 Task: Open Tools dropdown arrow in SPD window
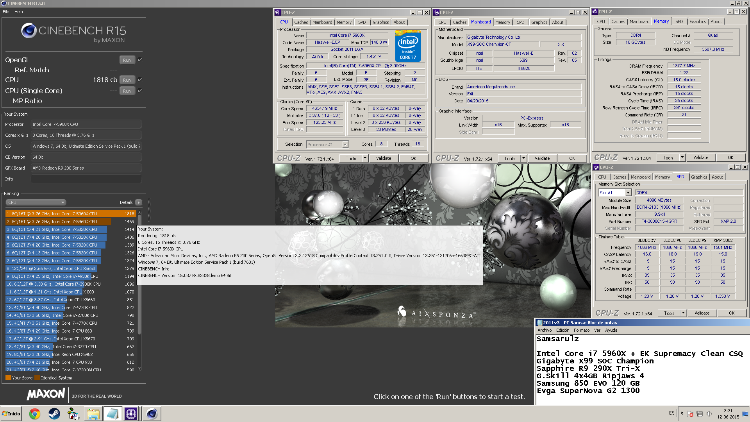683,313
